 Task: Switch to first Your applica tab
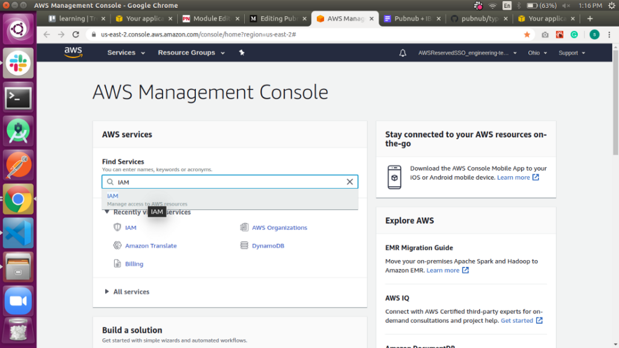(144, 19)
